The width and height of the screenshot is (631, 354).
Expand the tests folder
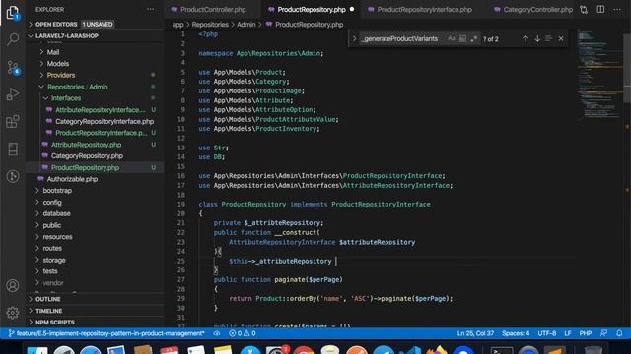50,271
